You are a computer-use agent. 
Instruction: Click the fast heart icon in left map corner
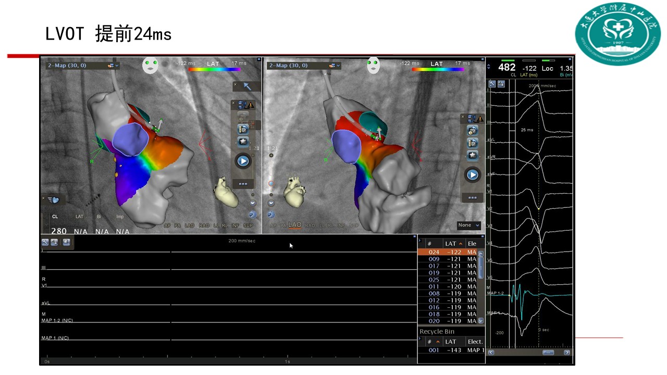pos(53,199)
